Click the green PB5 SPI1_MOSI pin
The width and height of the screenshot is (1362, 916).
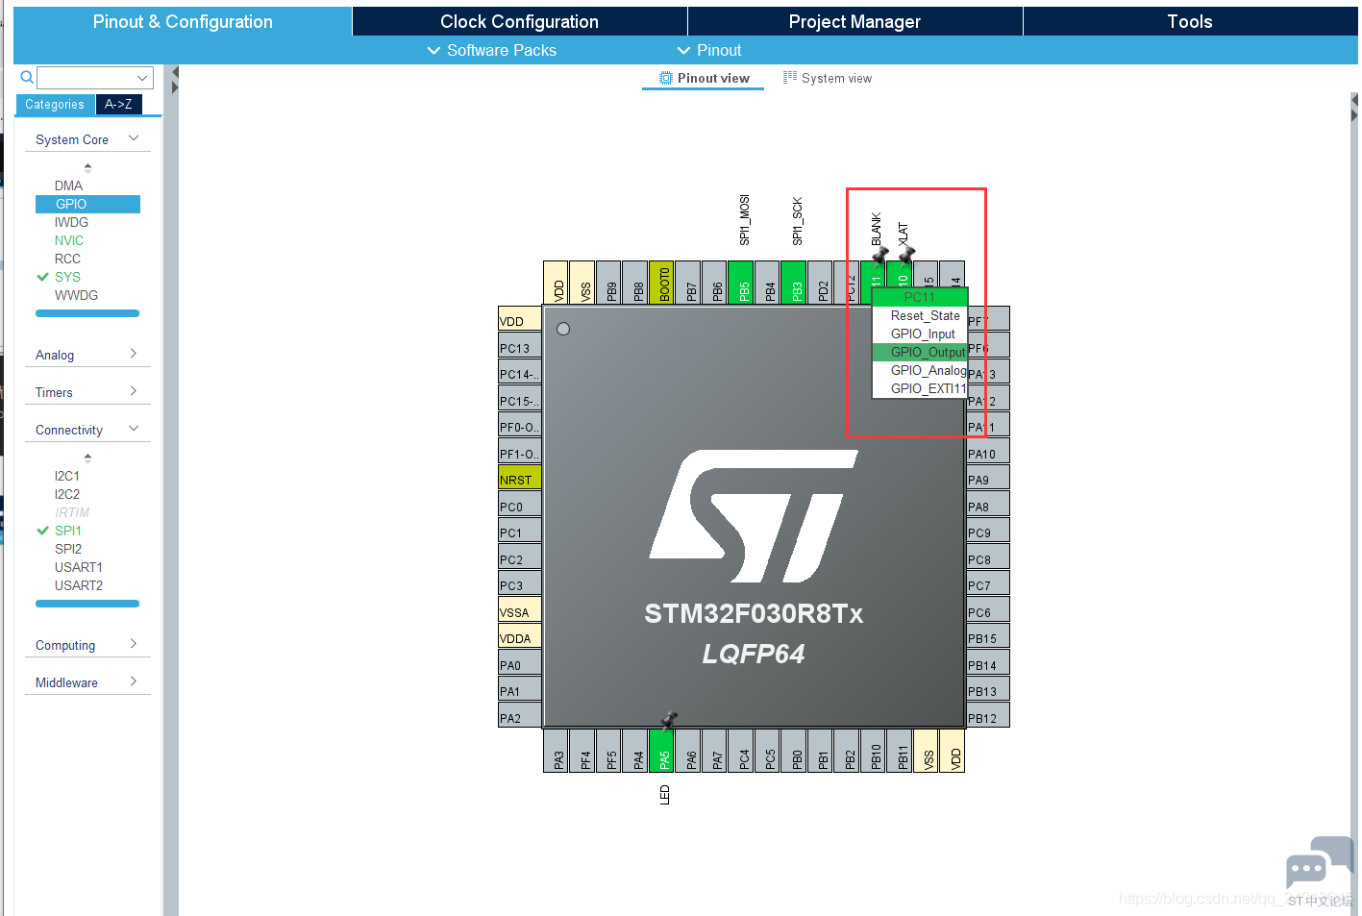742,283
